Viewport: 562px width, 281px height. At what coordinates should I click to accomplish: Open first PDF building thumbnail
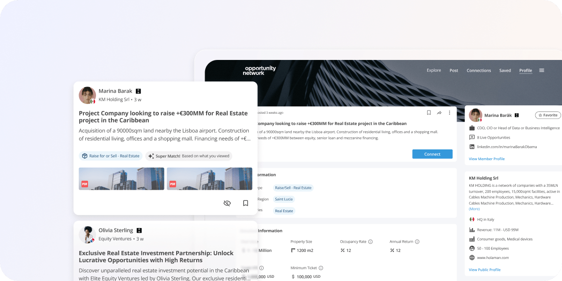click(121, 179)
